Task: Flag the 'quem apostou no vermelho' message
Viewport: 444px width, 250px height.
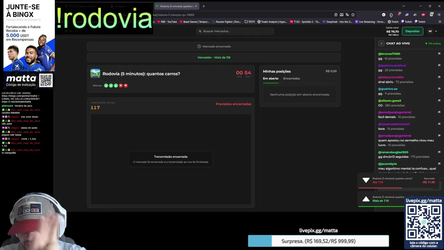Action: (439, 136)
